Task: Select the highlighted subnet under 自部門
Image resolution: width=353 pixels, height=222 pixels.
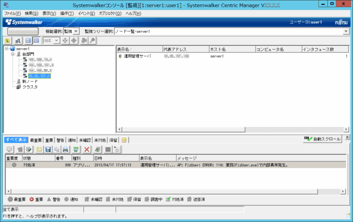Action: 40,76
